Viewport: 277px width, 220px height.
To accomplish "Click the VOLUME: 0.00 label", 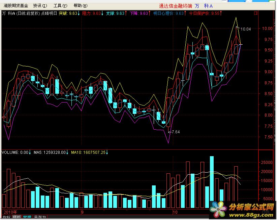I will [16, 152].
